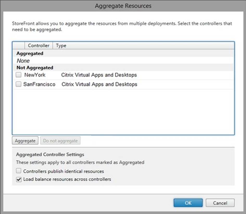This screenshot has width=246, height=214.
Task: Click the Do not aggregate button
Action: pyautogui.click(x=60, y=141)
